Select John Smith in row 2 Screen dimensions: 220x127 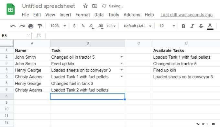click(x=32, y=57)
